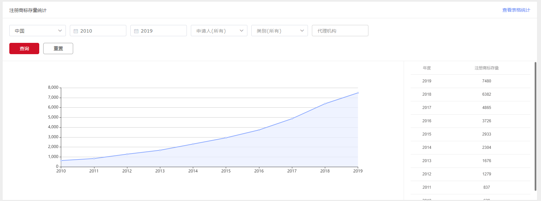Open the 申请人(所有) applicant dropdown
Viewport: 541px width, 201px height.
(219, 31)
